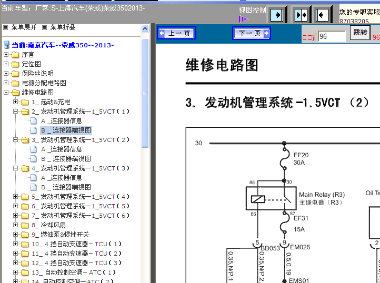Click the menu expand icon 菜单展开
The width and height of the screenshot is (380, 283).
(6, 28)
